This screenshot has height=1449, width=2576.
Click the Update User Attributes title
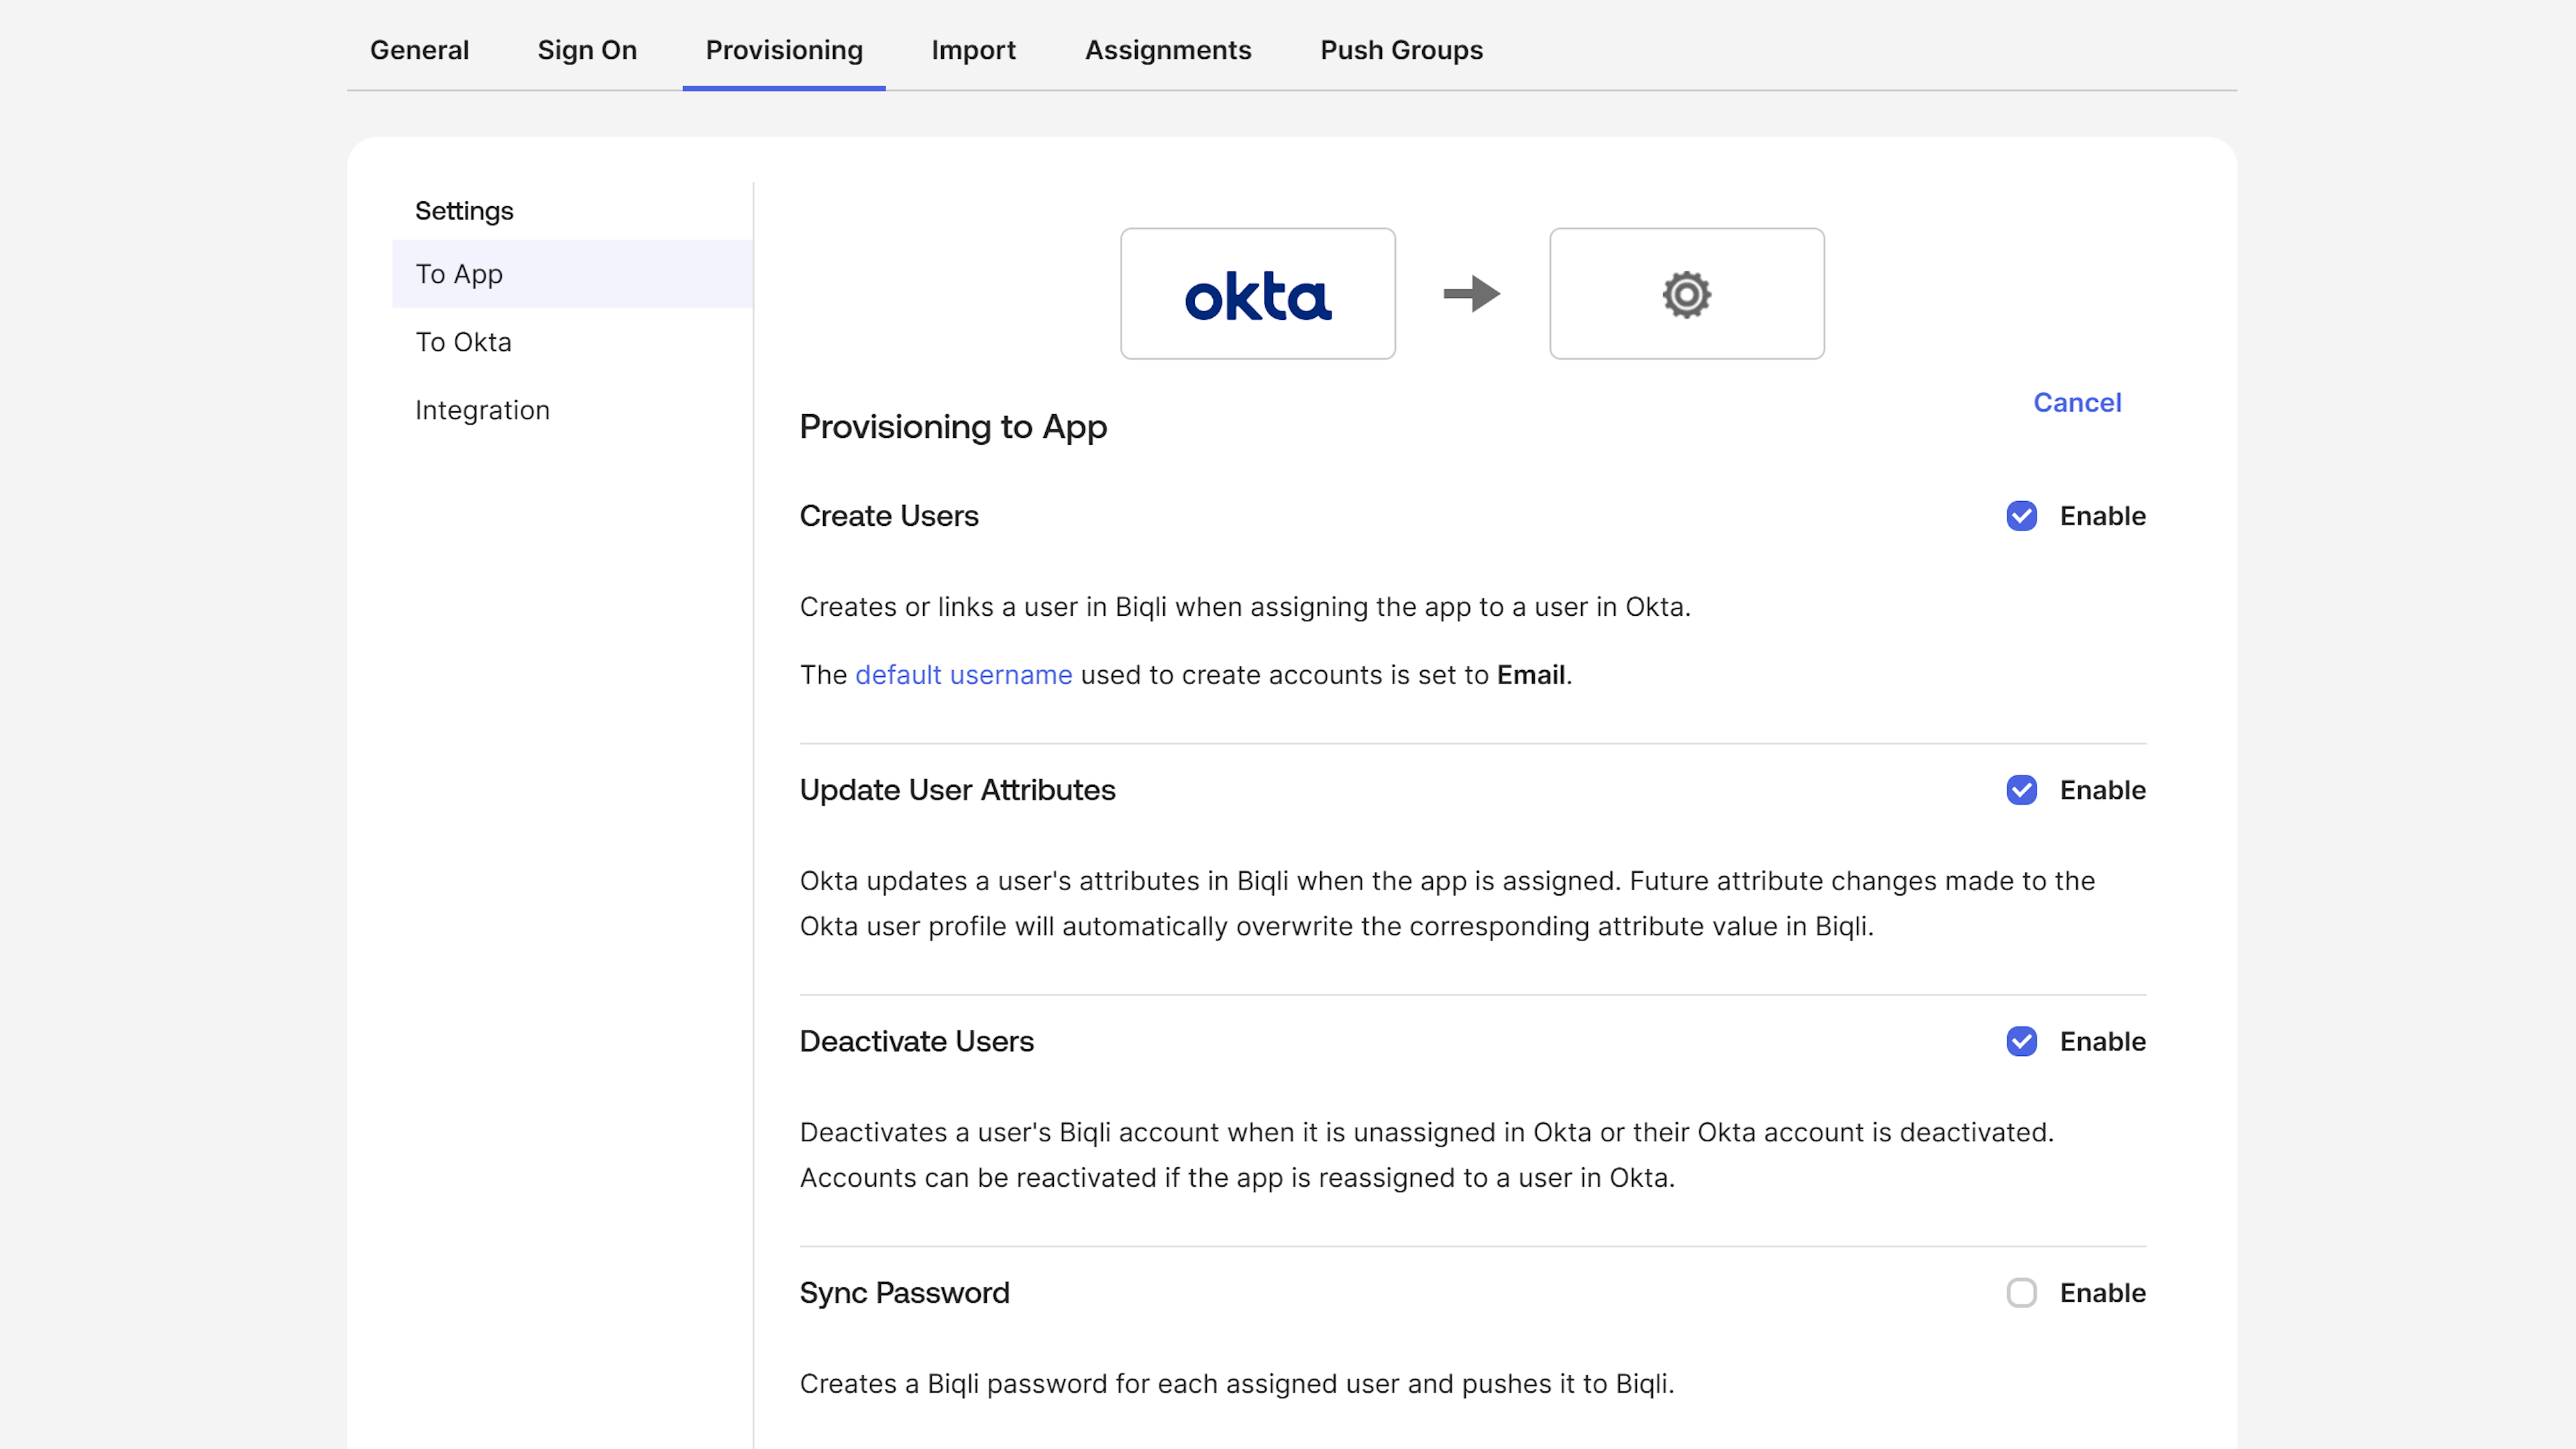click(x=957, y=790)
